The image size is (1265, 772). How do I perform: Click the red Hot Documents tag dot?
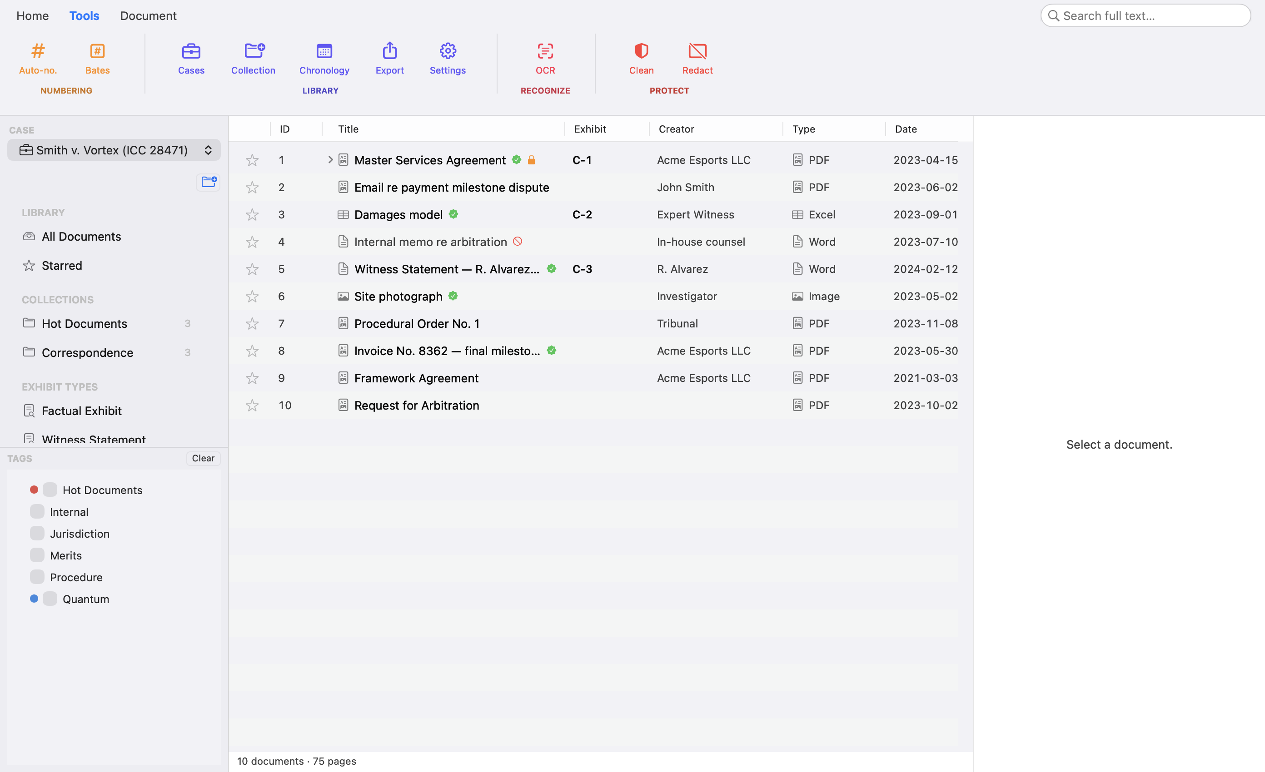coord(34,490)
